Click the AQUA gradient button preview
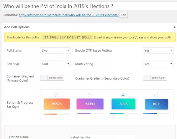The image size is (177, 139). (x=124, y=104)
